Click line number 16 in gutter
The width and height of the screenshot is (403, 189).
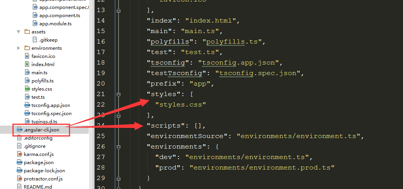[x=101, y=41]
